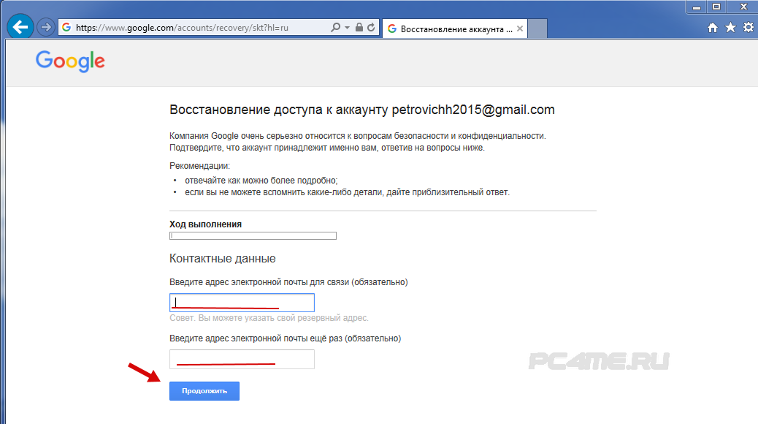Click the Google favicon in address bar

[66, 28]
